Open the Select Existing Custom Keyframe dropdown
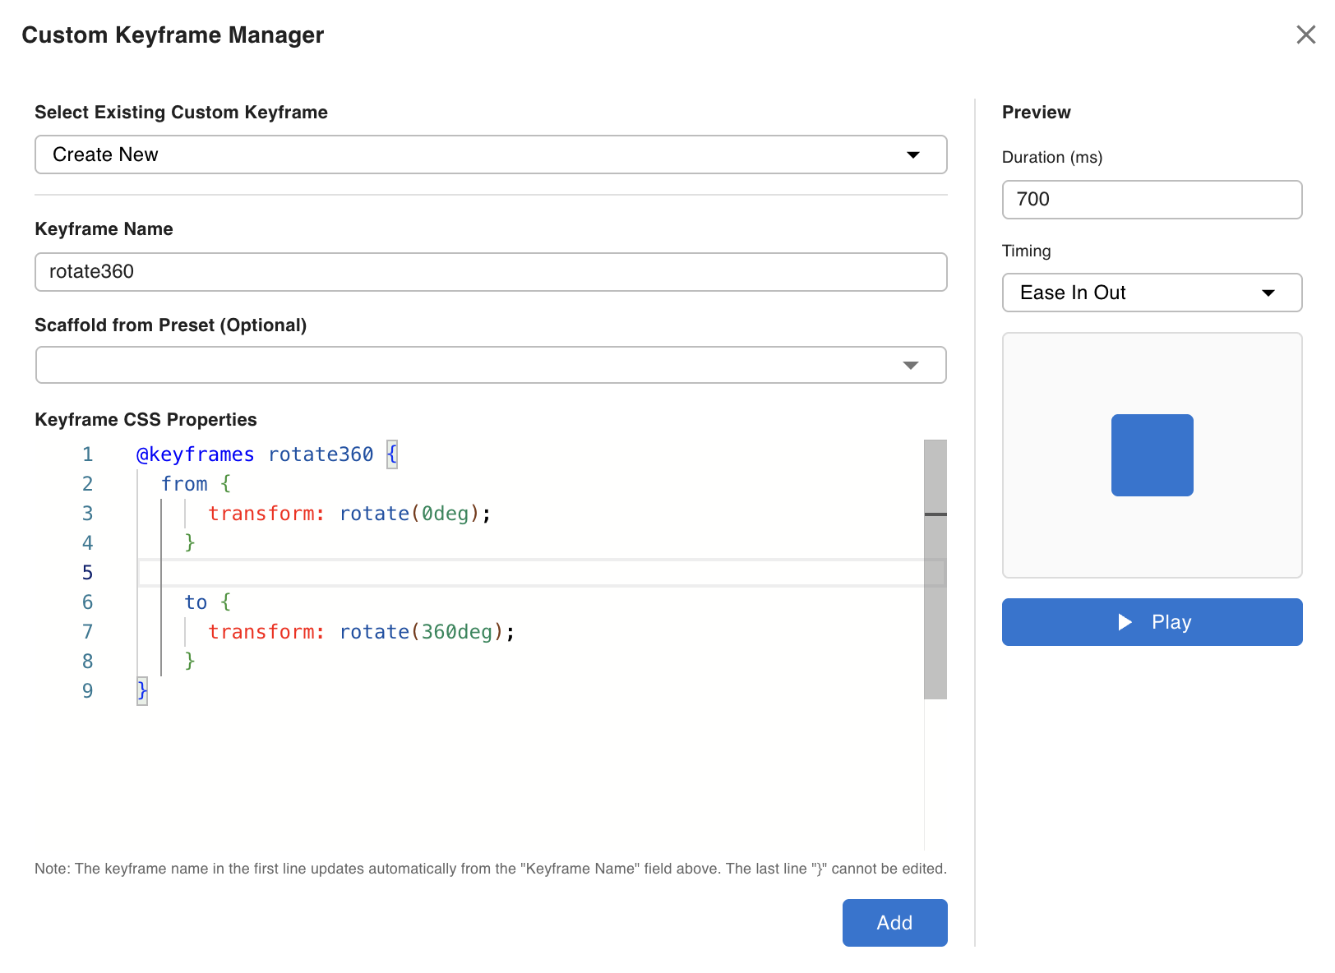Image resolution: width=1335 pixels, height=973 pixels. coord(490,154)
